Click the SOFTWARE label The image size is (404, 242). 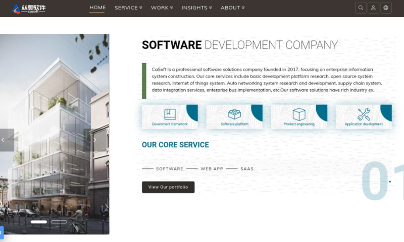(x=170, y=169)
